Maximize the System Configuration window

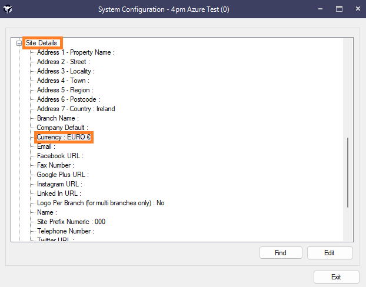click(x=339, y=9)
